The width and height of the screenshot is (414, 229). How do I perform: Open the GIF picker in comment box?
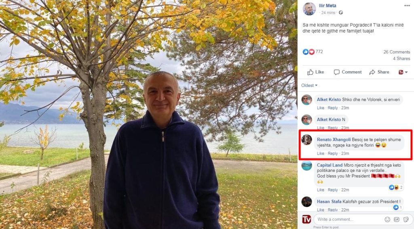(x=397, y=219)
